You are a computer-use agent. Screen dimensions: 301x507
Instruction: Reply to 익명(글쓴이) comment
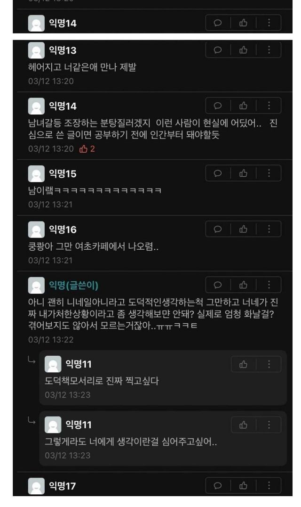218,285
